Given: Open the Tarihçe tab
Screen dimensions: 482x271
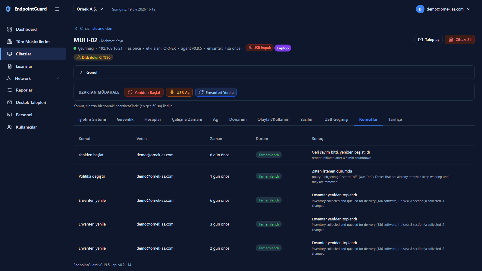Looking at the screenshot, I should [395, 119].
